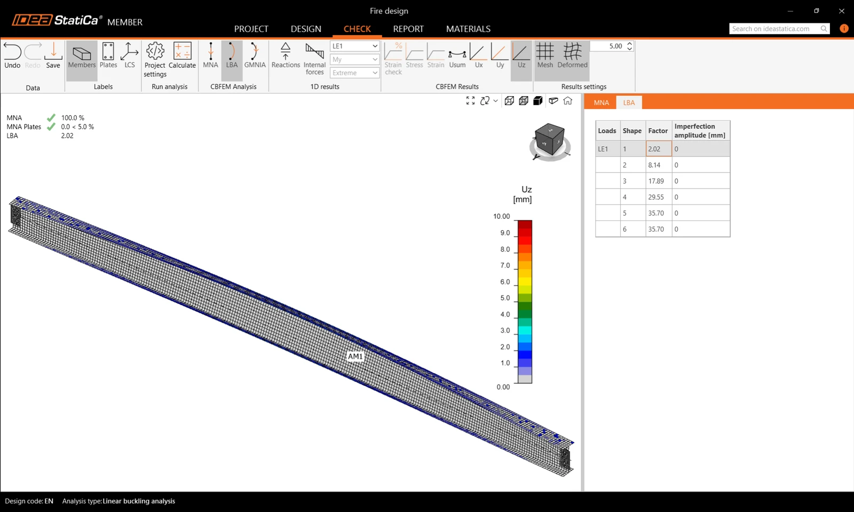The height and width of the screenshot is (512, 854).
Task: Click the zoom-to-fit view icon
Action: (x=470, y=101)
